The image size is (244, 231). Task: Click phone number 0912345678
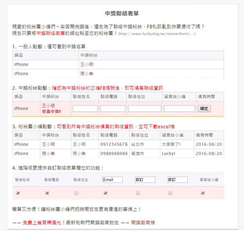point(114,144)
